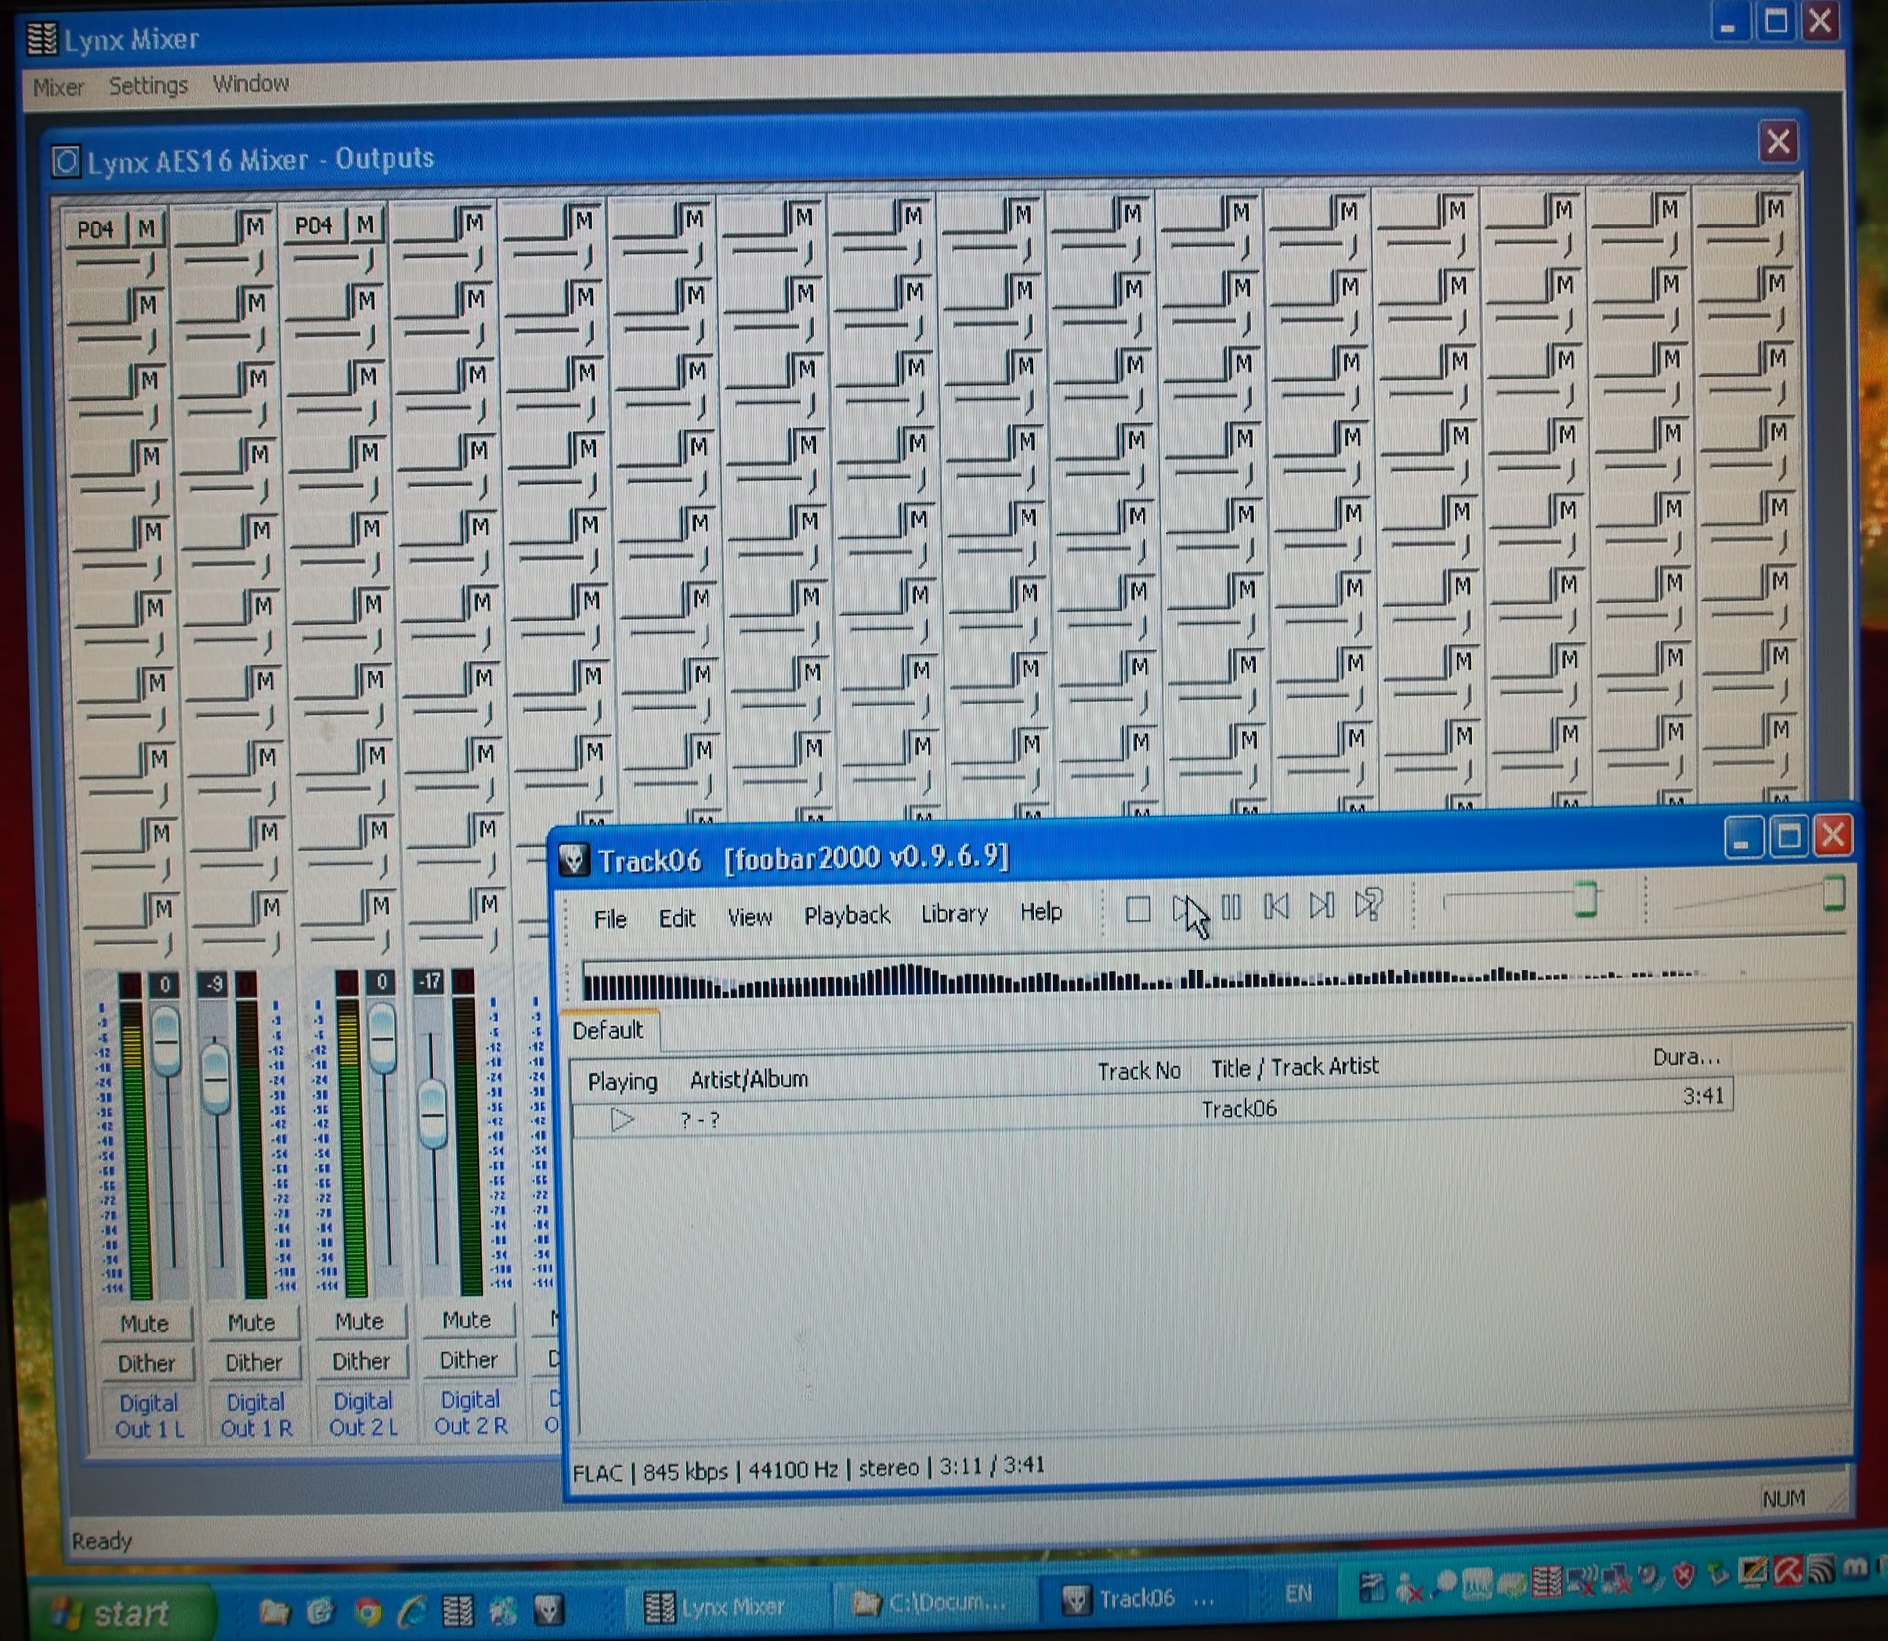
Task: Click the playing indicator triangle in playlist row
Action: [622, 1119]
